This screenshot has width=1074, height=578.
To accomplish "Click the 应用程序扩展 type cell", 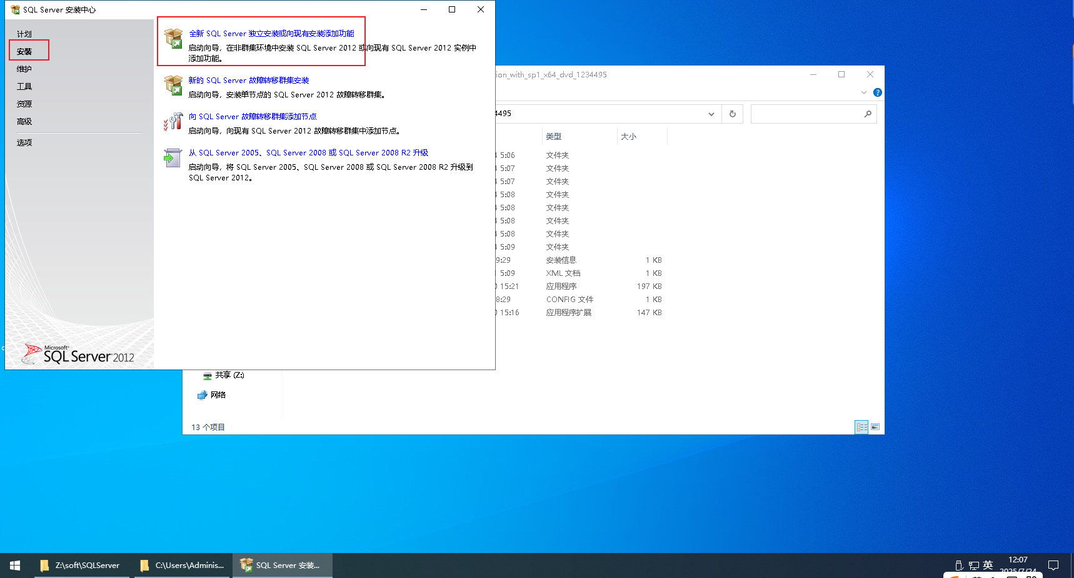I will coord(569,313).
